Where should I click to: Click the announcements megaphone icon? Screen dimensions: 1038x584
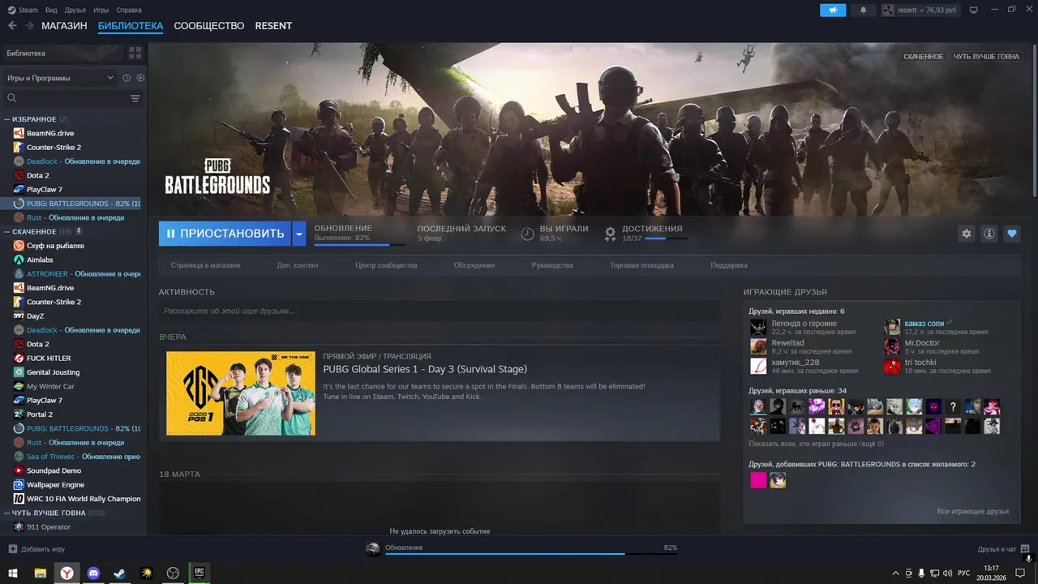pyautogui.click(x=833, y=10)
